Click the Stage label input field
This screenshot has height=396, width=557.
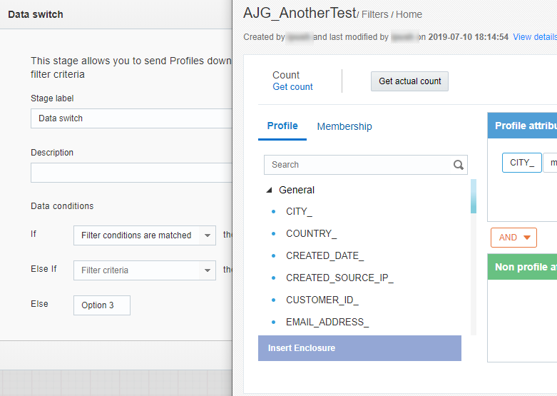tap(131, 118)
